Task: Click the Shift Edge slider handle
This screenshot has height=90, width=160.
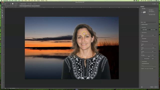Action: pyautogui.click(x=149, y=56)
